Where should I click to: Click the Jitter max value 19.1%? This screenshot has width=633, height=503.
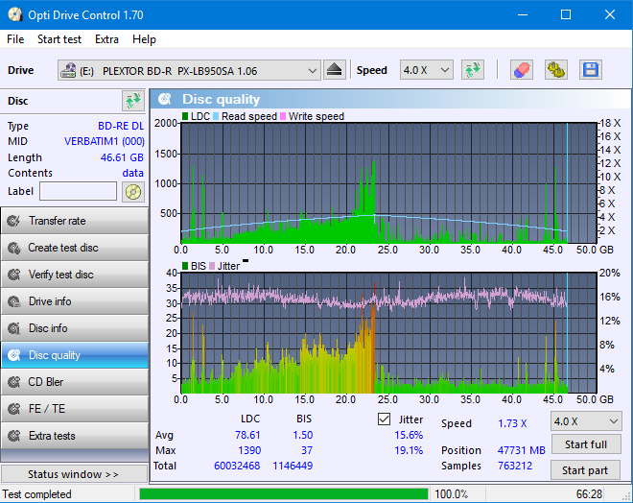click(409, 450)
